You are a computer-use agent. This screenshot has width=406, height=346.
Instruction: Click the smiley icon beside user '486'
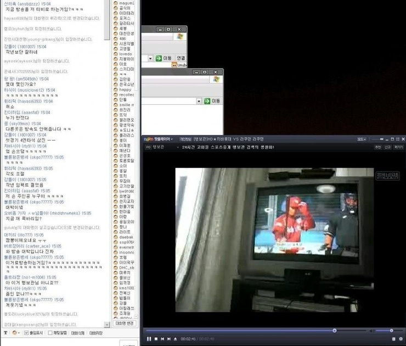[x=116, y=38]
